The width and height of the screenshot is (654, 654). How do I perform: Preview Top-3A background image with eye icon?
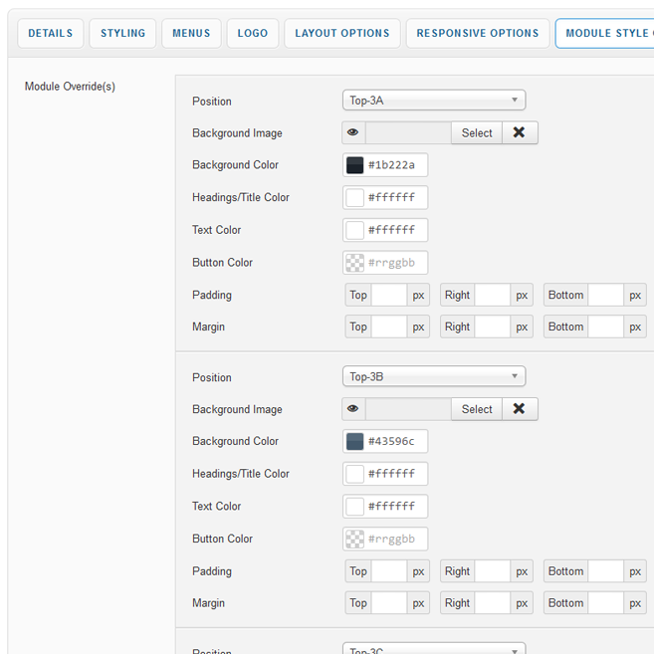(353, 132)
